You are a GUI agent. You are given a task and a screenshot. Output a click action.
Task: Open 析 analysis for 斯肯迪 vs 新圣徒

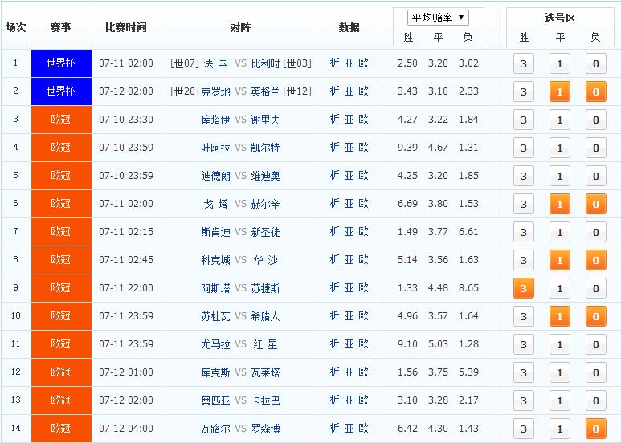(x=335, y=231)
